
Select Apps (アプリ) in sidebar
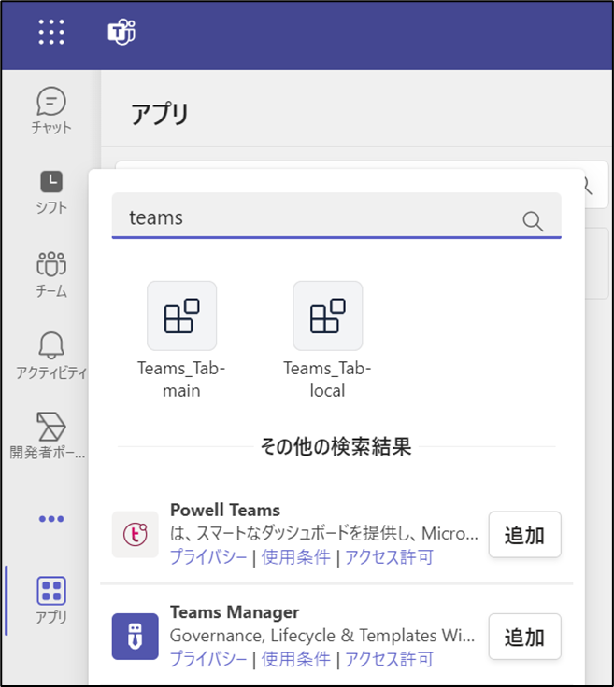(x=51, y=600)
